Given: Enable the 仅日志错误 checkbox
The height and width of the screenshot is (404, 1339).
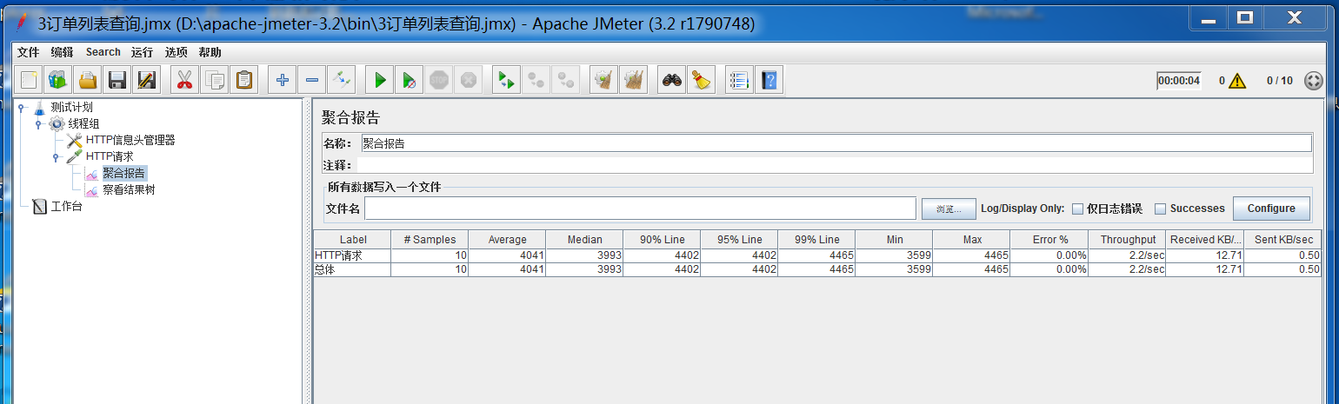Looking at the screenshot, I should pos(1077,209).
